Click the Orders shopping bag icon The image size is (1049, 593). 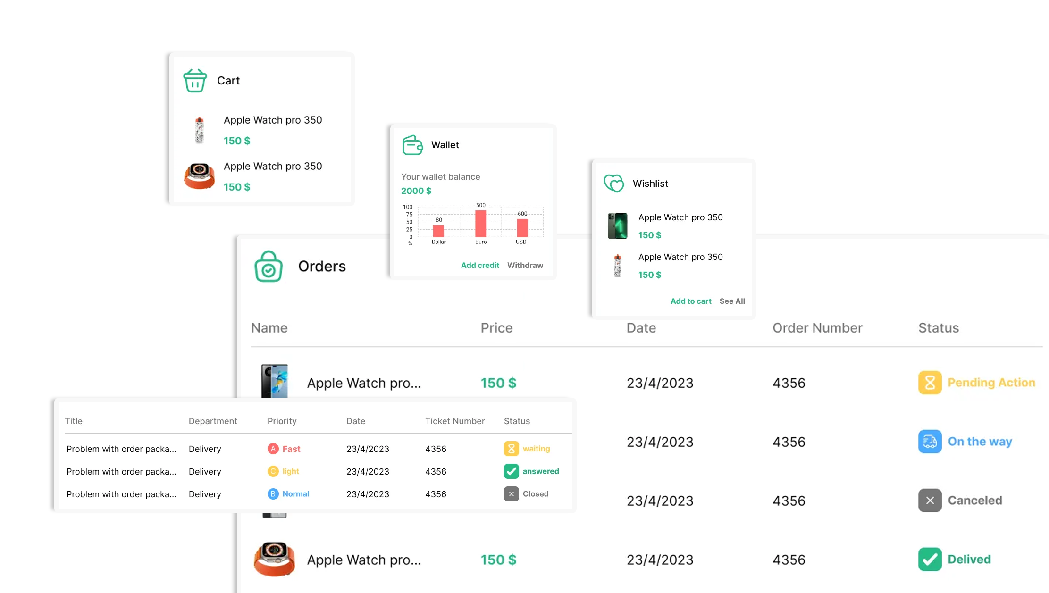268,266
